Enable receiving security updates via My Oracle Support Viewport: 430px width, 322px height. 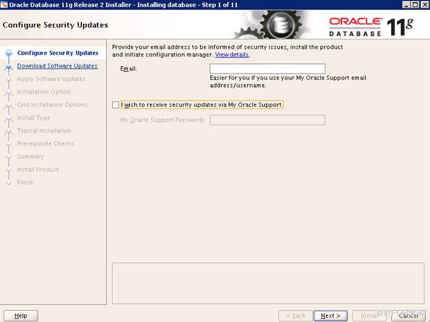click(115, 105)
